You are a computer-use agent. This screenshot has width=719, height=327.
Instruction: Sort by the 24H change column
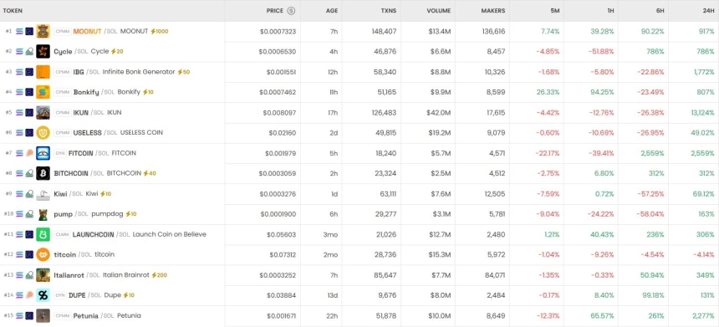(x=706, y=11)
